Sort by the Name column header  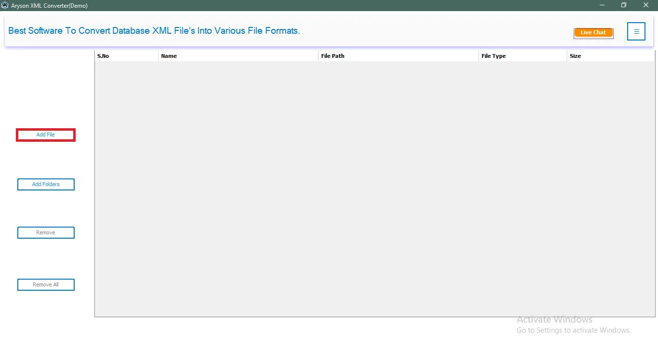tap(238, 56)
